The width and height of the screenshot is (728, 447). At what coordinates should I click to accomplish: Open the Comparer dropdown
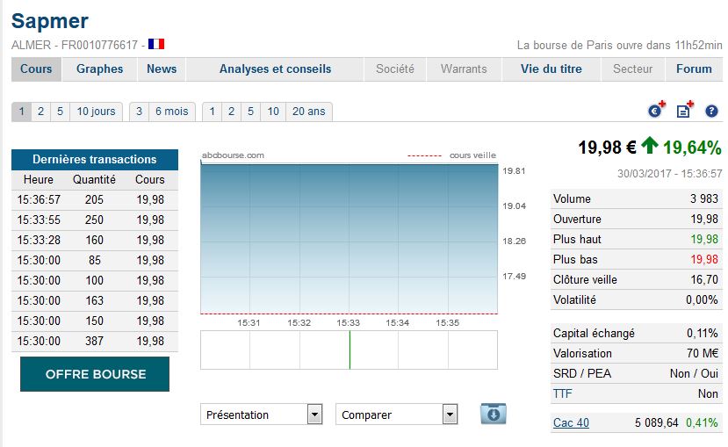[397, 415]
